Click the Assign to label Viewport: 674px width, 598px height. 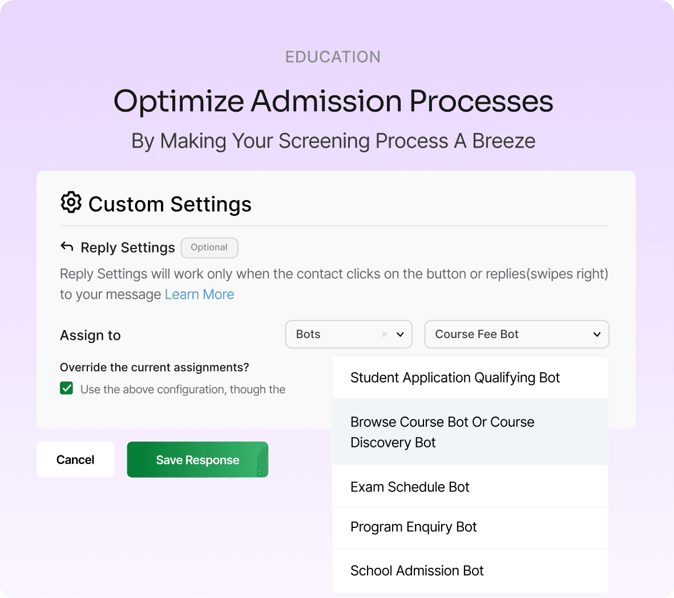(x=90, y=336)
